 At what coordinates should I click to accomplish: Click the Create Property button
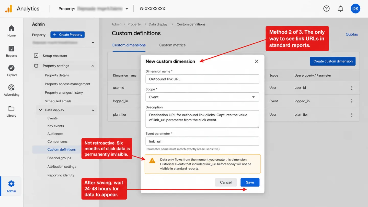[x=67, y=35]
